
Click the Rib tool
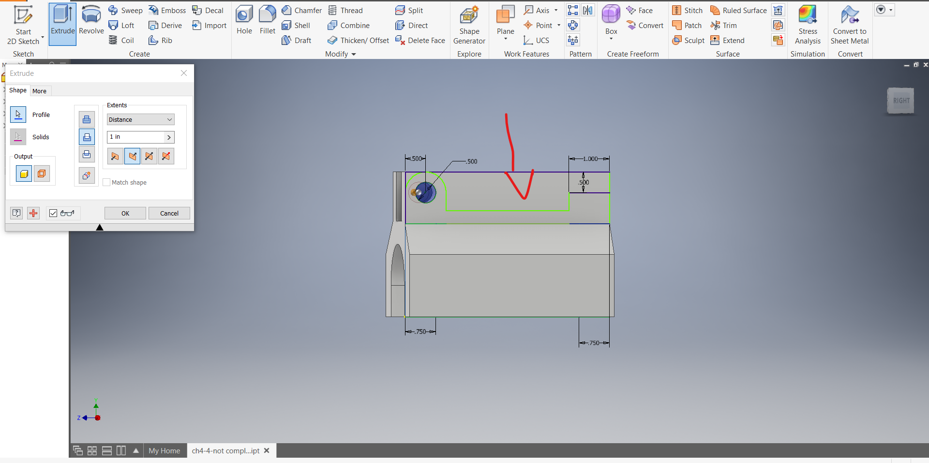click(160, 40)
